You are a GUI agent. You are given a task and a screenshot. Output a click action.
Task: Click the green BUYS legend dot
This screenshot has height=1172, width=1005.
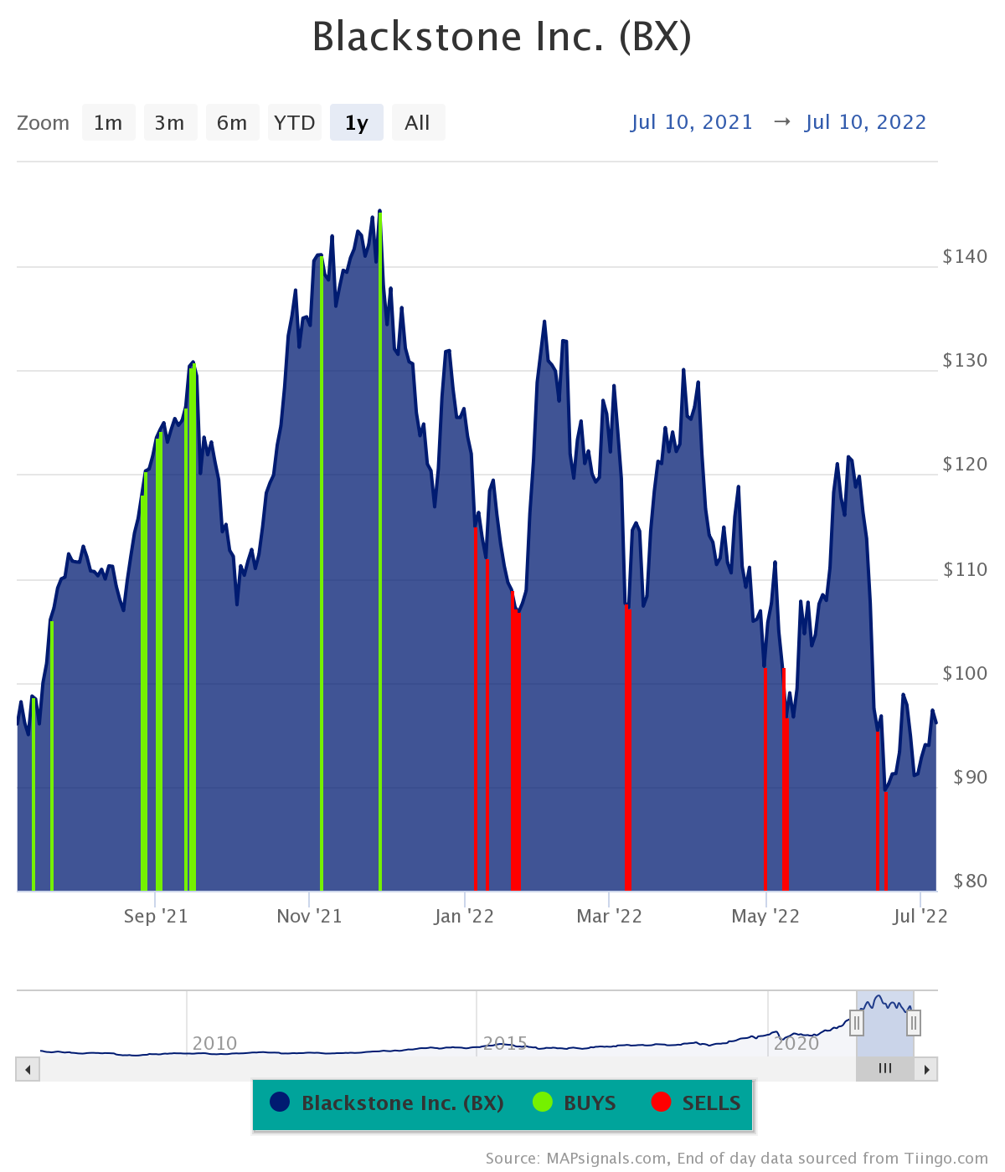click(x=543, y=1103)
